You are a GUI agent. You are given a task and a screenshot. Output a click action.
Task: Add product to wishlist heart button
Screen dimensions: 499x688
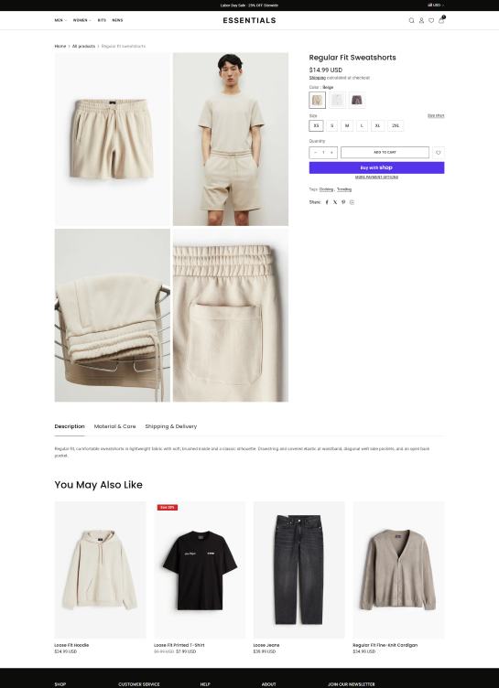point(438,153)
